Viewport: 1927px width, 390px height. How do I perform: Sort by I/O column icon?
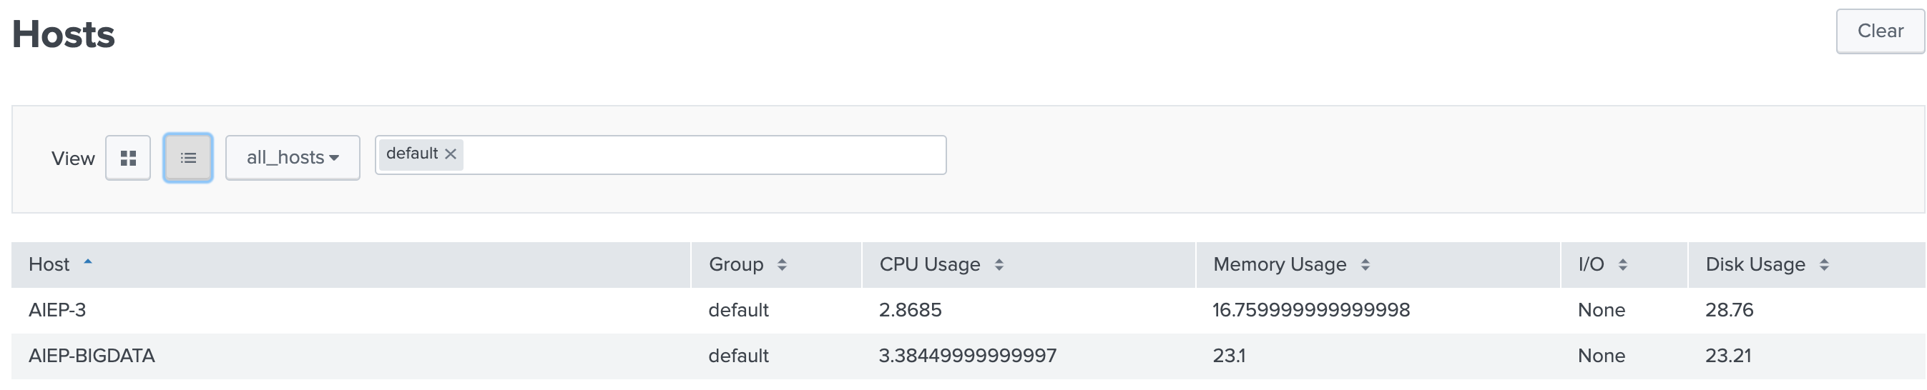point(1622,264)
